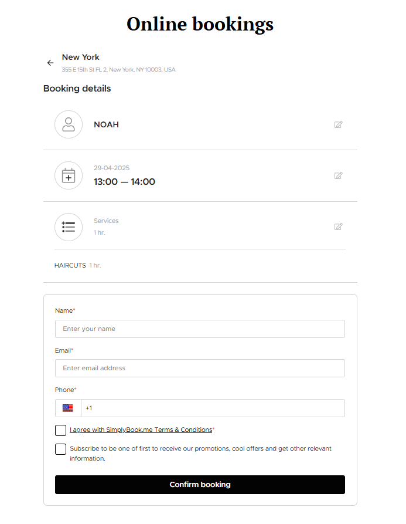Viewport: 406px width, 524px height.
Task: Focus the Enter email address field
Action: tap(200, 369)
